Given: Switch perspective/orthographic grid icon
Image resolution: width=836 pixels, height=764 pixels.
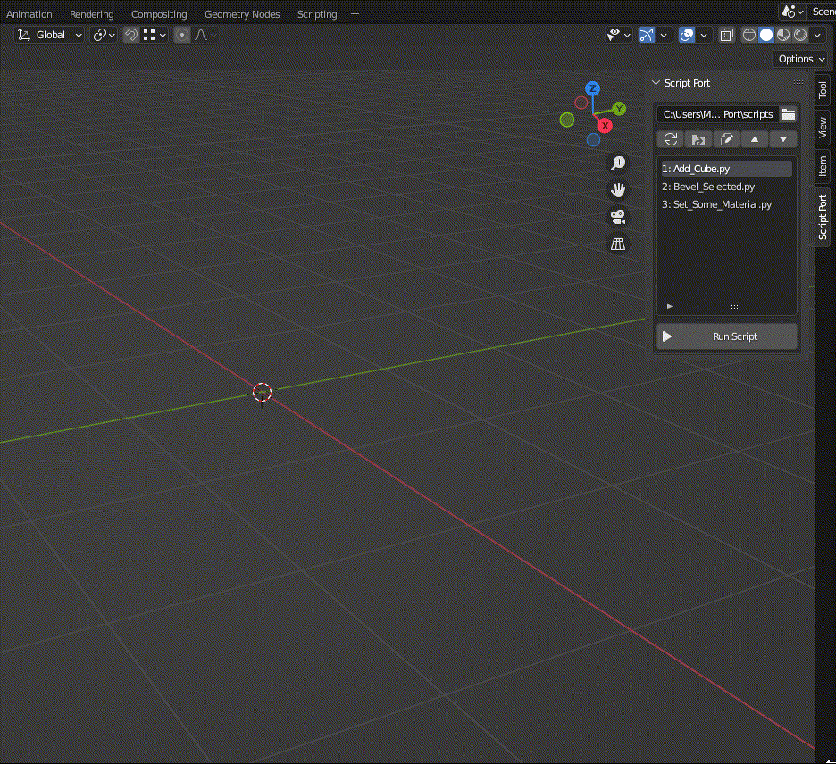Looking at the screenshot, I should click(617, 243).
